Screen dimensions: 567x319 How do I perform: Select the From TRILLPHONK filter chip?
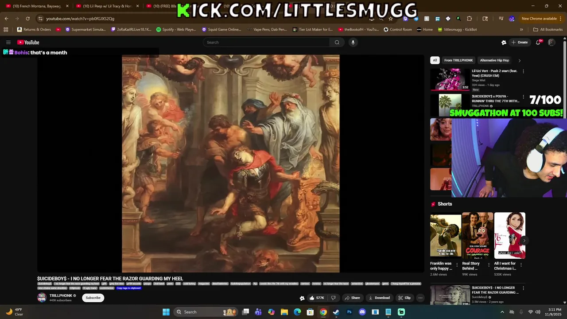pos(458,60)
